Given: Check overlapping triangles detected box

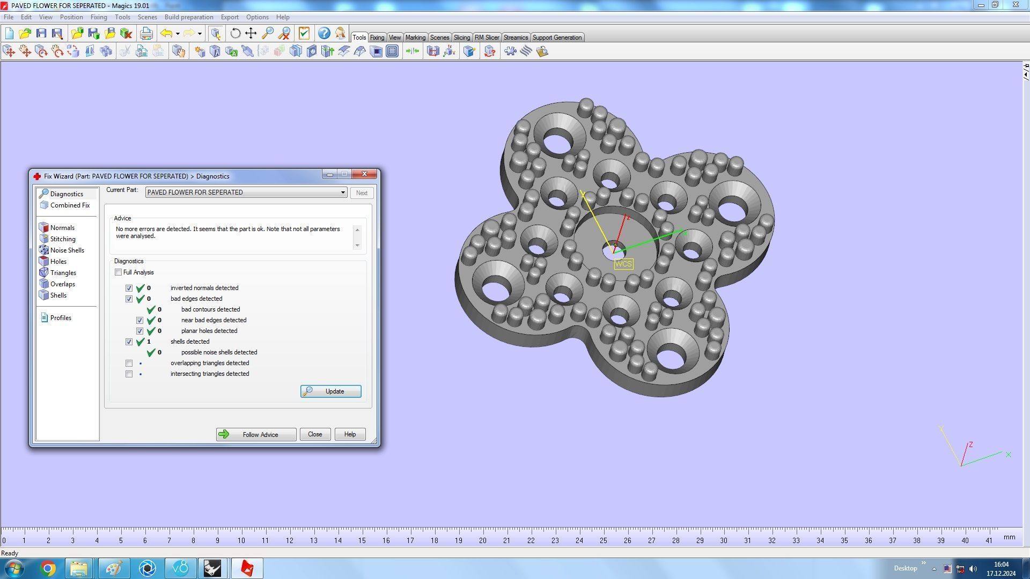Looking at the screenshot, I should (x=129, y=363).
